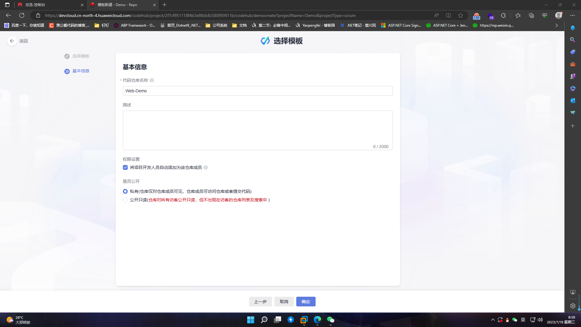Click the 上一步 previous step button
The height and width of the screenshot is (327, 581).
coord(260,302)
